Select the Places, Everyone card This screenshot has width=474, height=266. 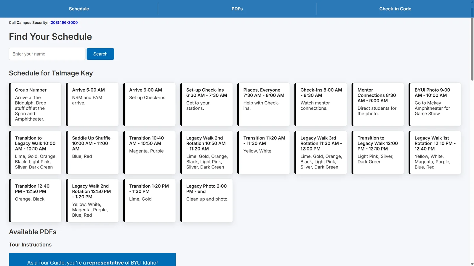point(263,104)
